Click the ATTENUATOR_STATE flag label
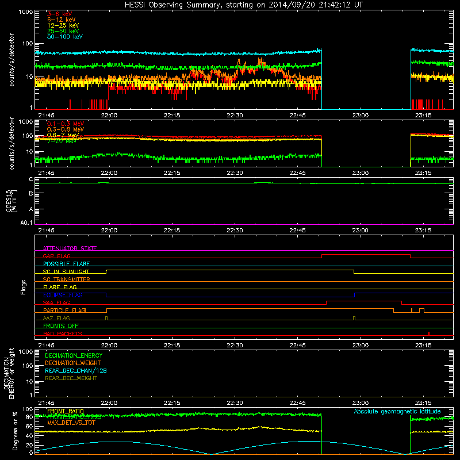This screenshot has width=460, height=460. coord(70,248)
